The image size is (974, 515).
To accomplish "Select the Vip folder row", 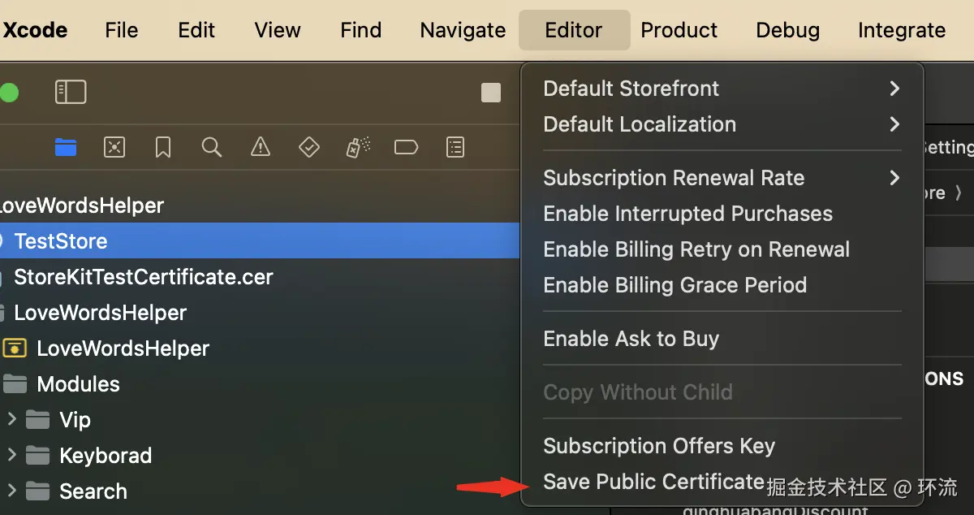I will [x=260, y=420].
